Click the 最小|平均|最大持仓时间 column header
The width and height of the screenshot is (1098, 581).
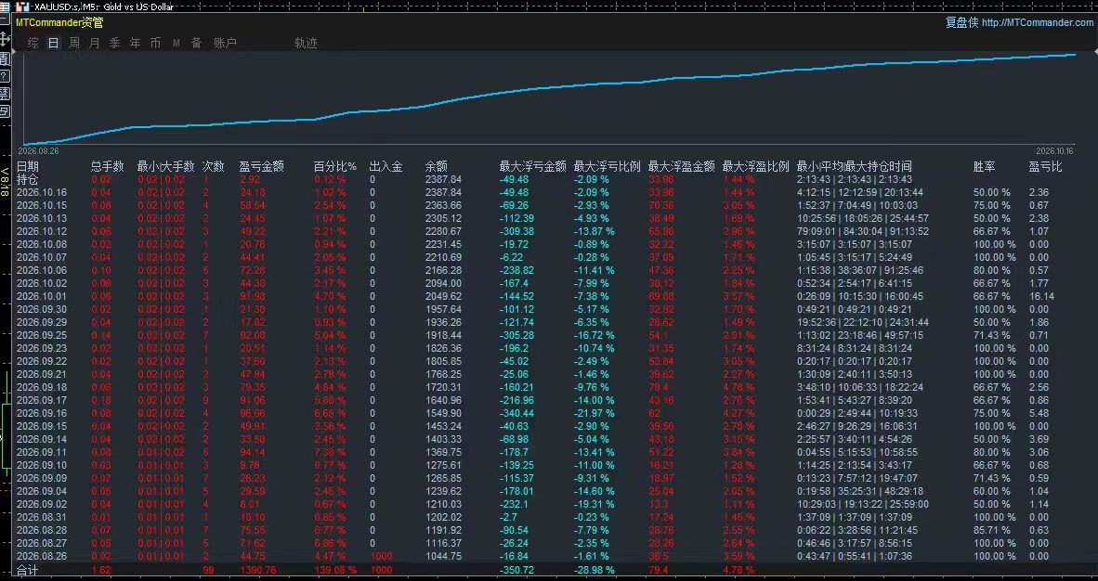point(855,167)
